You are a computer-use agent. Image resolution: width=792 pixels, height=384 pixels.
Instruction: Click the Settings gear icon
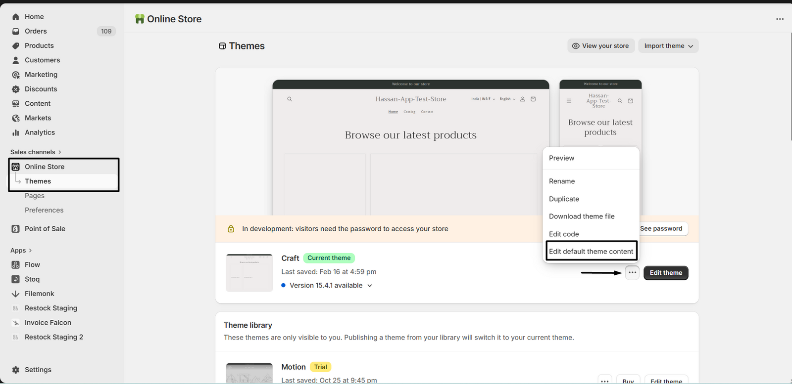(16, 370)
